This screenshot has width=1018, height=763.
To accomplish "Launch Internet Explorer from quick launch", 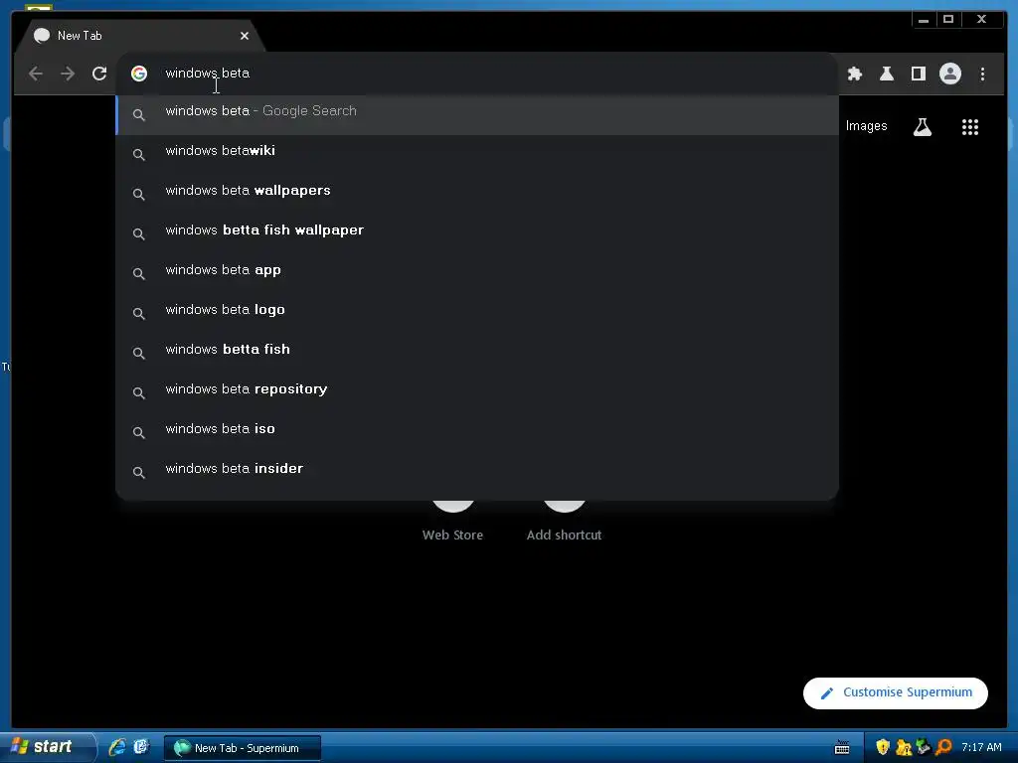I will tap(117, 747).
